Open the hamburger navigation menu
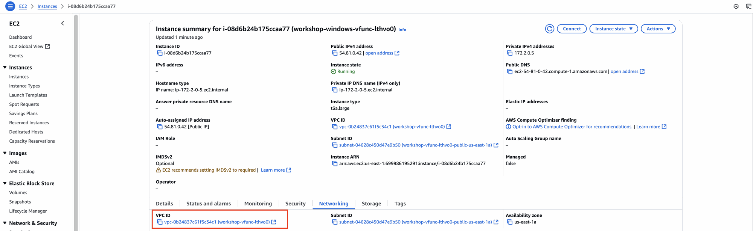 [10, 6]
